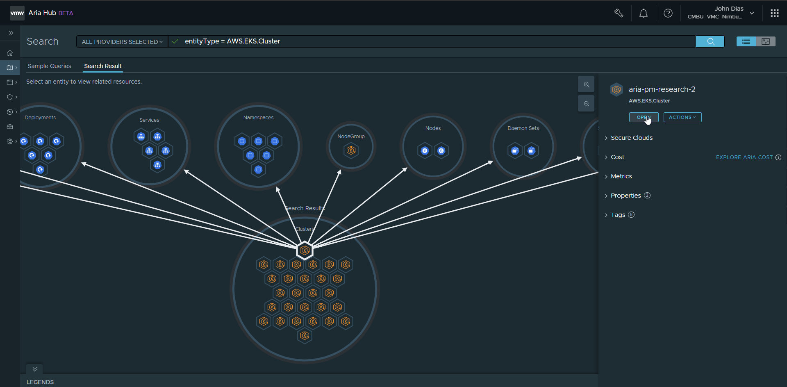787x387 pixels.
Task: Click the Namespaces group label
Action: pyautogui.click(x=258, y=118)
